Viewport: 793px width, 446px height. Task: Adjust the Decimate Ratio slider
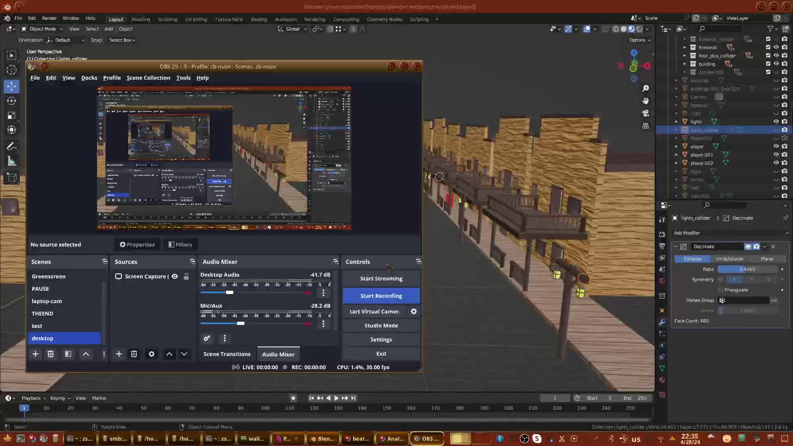pos(747,269)
